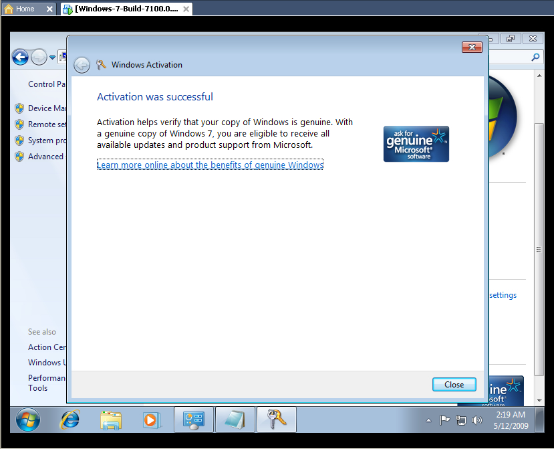Switch to the Control Panel taskbar item
The width and height of the screenshot is (554, 449).
[194, 420]
